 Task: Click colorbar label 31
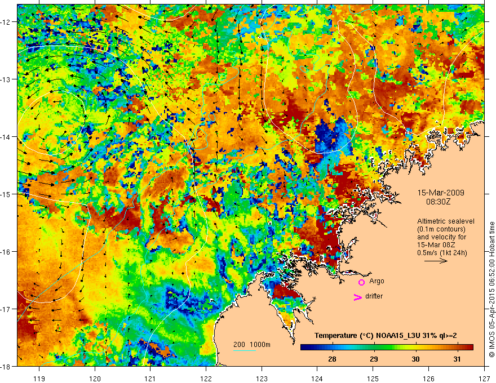click(457, 359)
